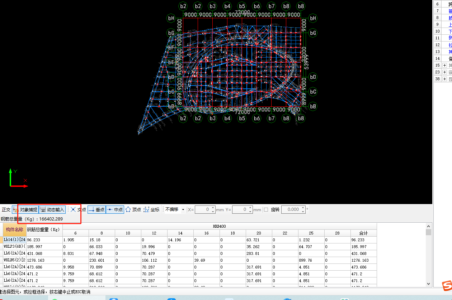Toggle 中点 midpoint snap

point(115,210)
